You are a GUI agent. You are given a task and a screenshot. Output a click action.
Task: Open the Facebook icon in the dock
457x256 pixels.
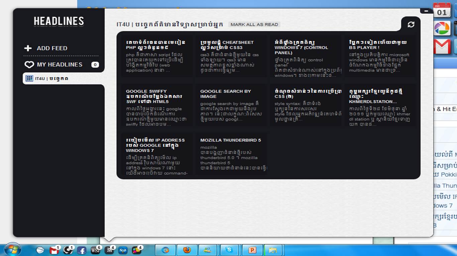81,250
